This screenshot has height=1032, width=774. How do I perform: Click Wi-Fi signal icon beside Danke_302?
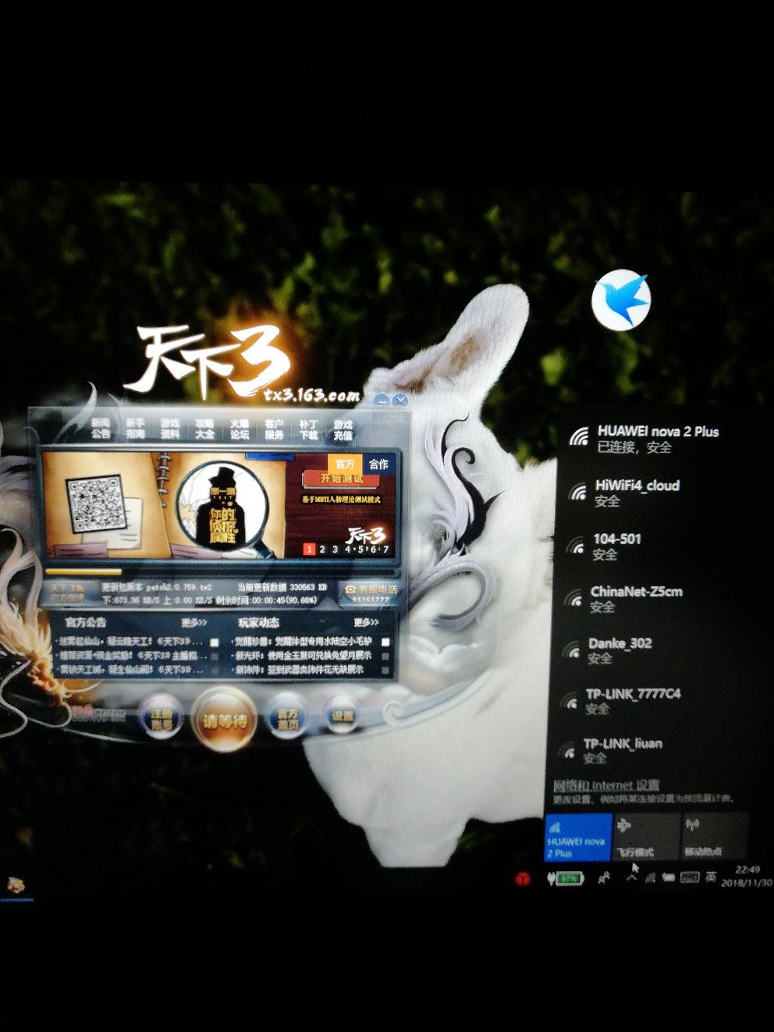coord(573,649)
